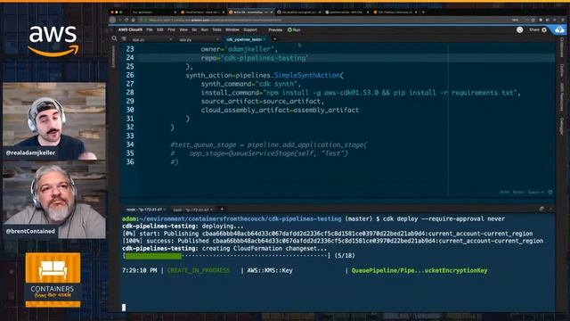Viewport: 570px width, 321px height.
Task: Click the cloud_assembly_artifact line
Action: [280, 110]
